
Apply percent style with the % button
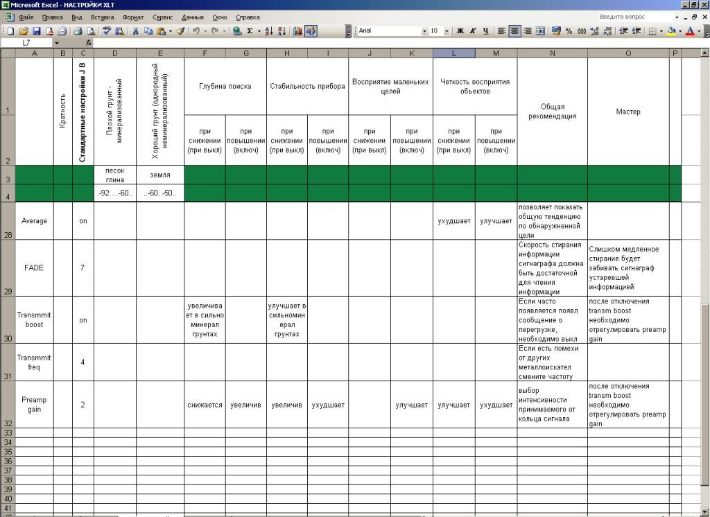click(569, 31)
